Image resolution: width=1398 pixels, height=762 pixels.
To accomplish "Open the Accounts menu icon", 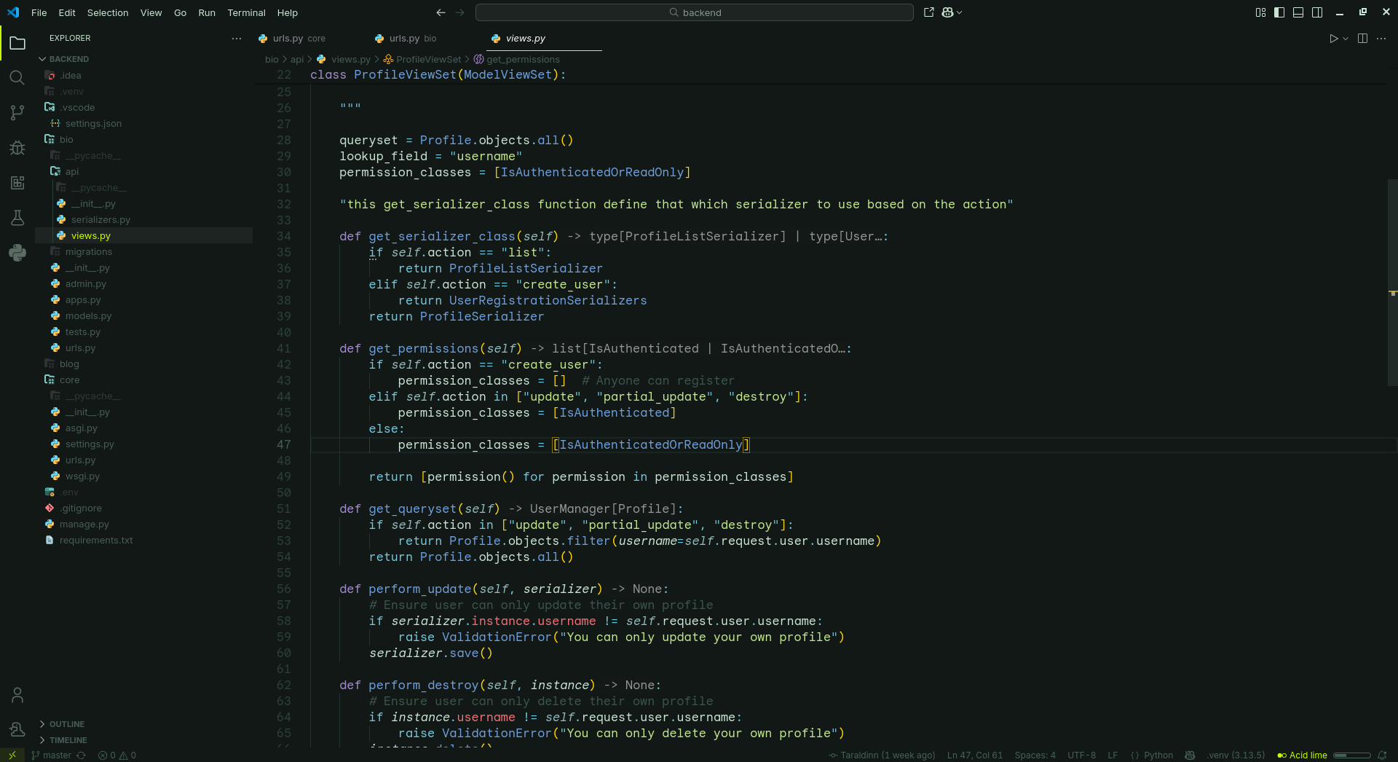I will [17, 695].
